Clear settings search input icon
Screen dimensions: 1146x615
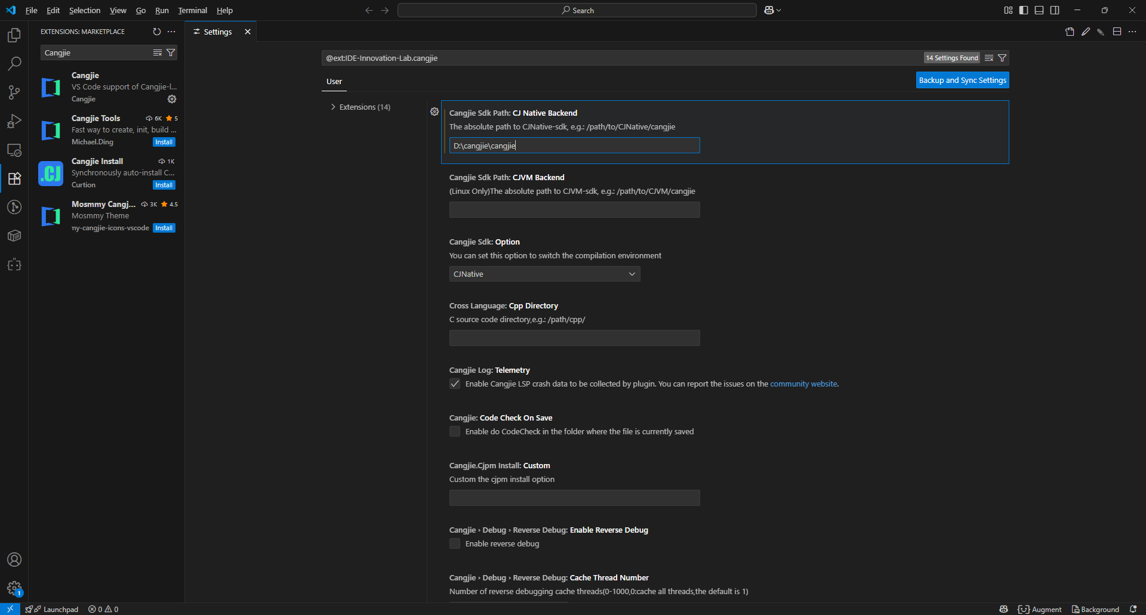point(989,58)
